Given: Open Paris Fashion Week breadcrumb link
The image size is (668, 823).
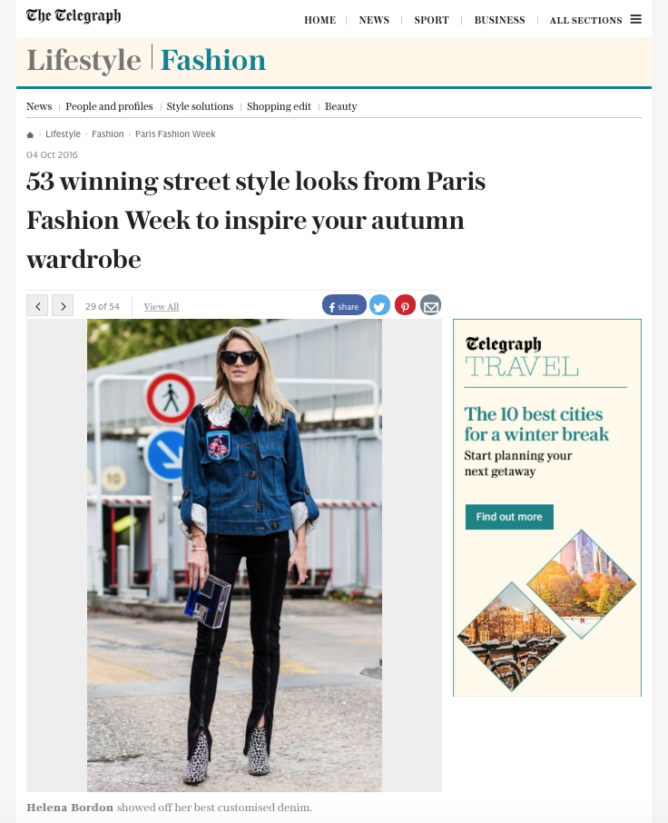Looking at the screenshot, I should click(x=175, y=134).
